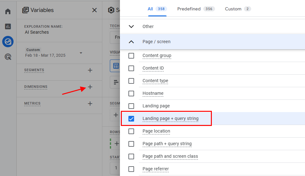The width and height of the screenshot is (305, 176).
Task: Check the Content group checkbox
Action: (x=131, y=56)
